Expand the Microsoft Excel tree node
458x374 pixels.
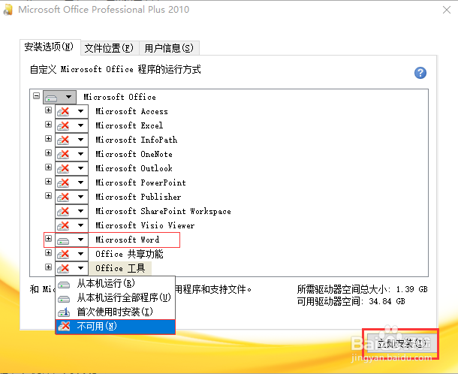(49, 125)
